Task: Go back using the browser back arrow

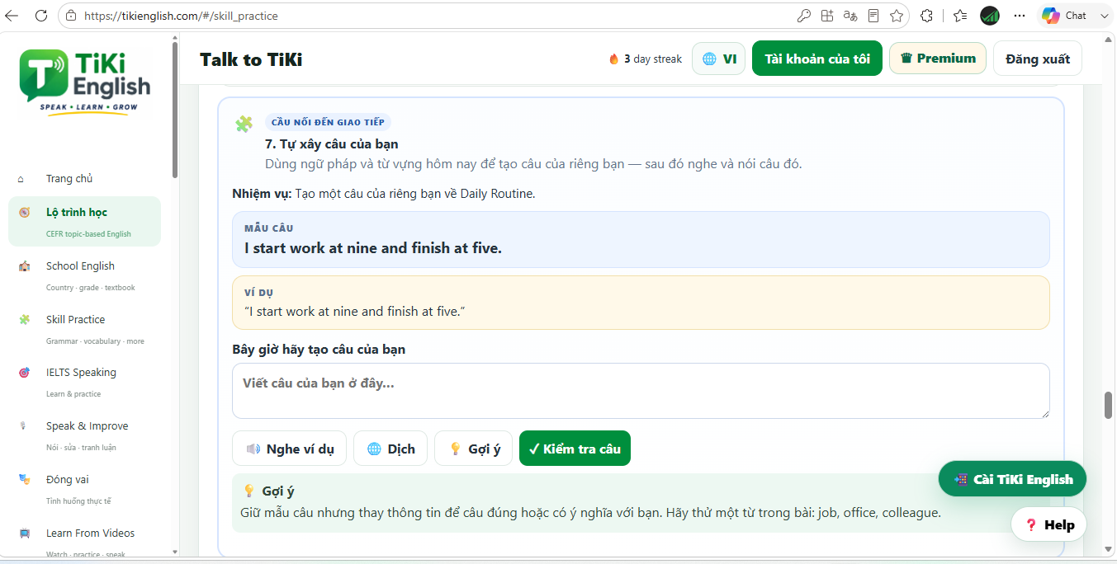Action: [x=12, y=16]
